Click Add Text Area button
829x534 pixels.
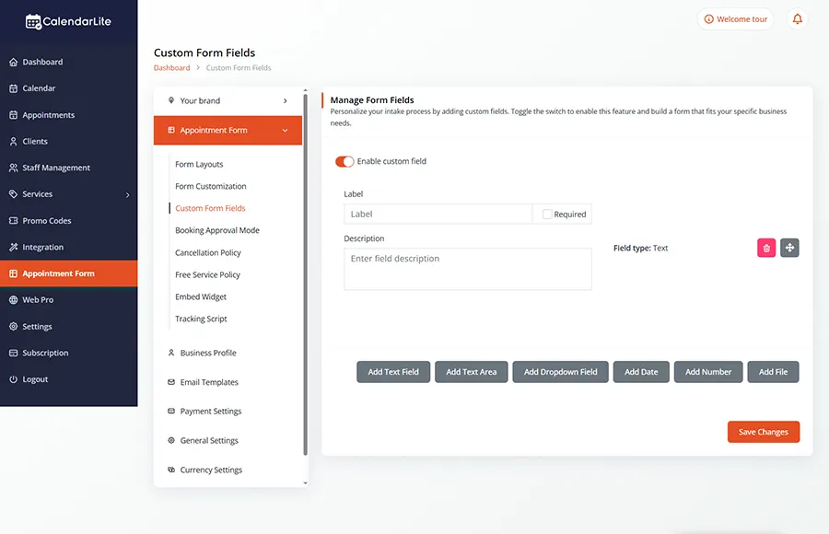471,372
